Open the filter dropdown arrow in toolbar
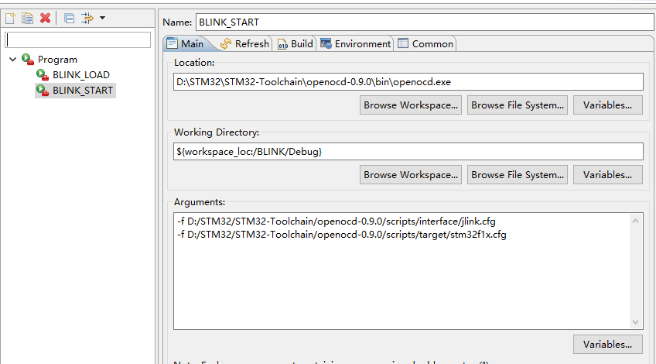Image resolution: width=656 pixels, height=364 pixels. 102,18
